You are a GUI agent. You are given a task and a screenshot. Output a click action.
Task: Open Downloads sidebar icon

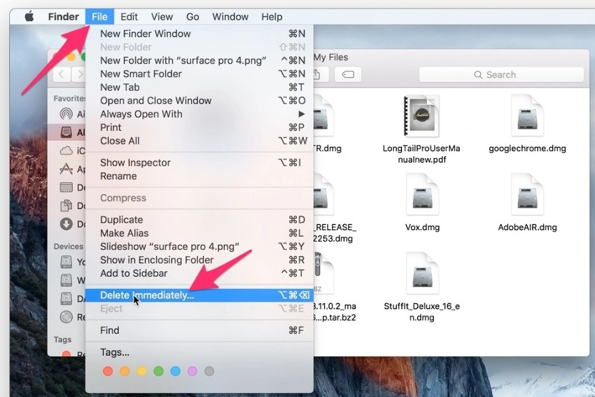[66, 224]
